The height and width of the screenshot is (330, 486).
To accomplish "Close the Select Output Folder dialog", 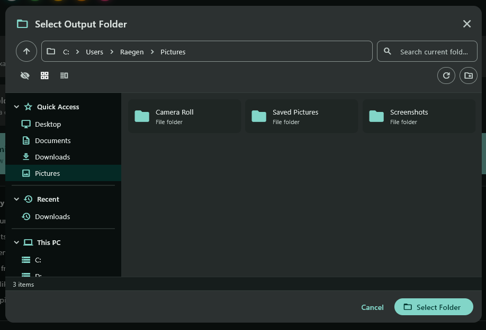I will pyautogui.click(x=467, y=24).
